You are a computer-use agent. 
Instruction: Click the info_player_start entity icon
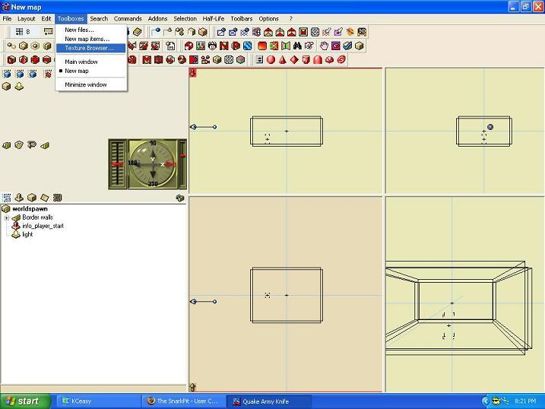[16, 226]
